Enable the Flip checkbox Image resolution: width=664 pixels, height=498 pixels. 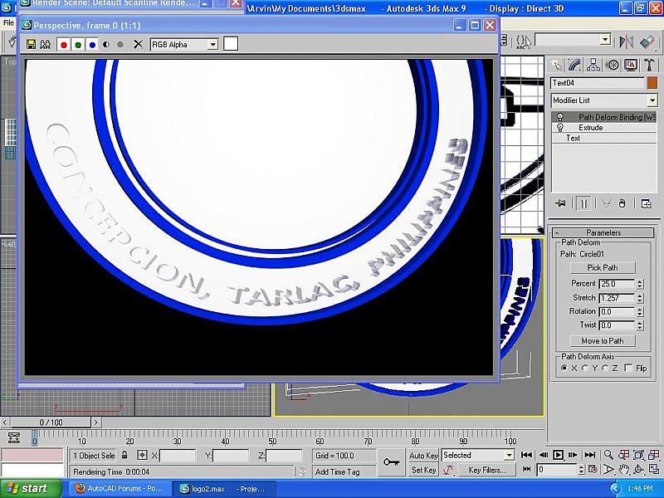(628, 368)
